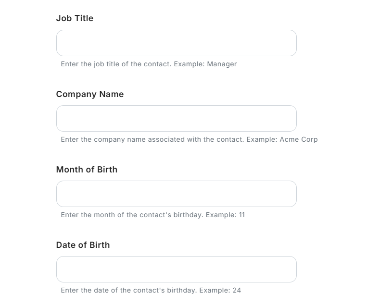
Task: Select the Date of Birth text box
Action: tap(176, 269)
